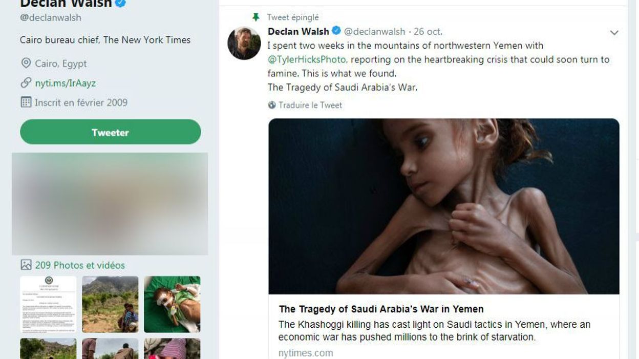Click Declan Walsh's avatar in the tweet
The height and width of the screenshot is (359, 639).
244,43
